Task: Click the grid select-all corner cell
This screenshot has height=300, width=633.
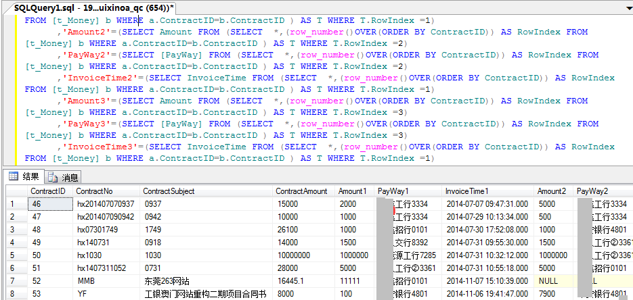Action: pos(18,191)
